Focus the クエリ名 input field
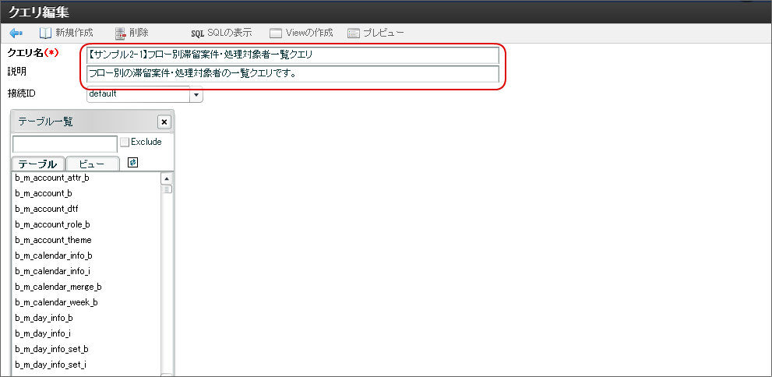The height and width of the screenshot is (377, 772). (x=293, y=55)
